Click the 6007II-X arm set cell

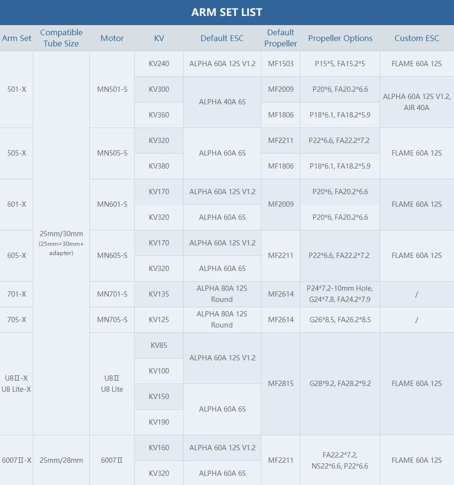(17, 460)
